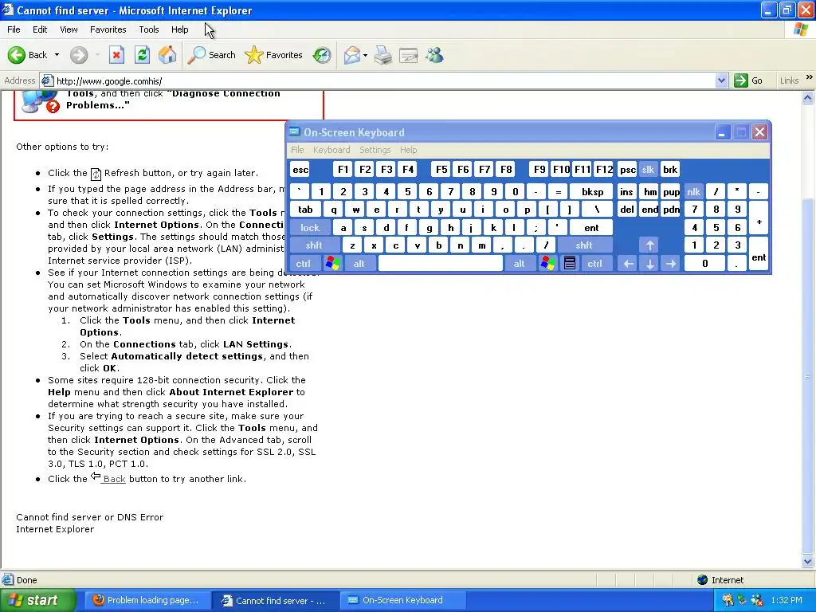Open Favorites star in toolbar
Viewport: 816px width, 612px height.
tap(274, 55)
